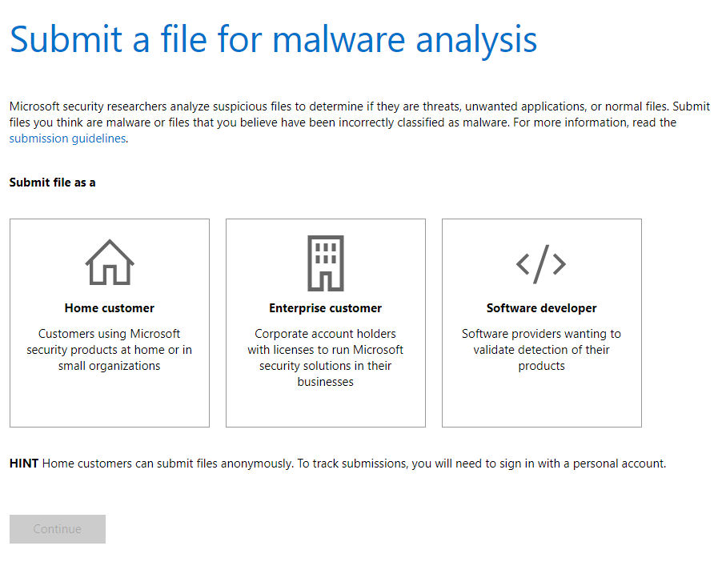Click inside the Enterprise customer card border
Viewport: 726px width, 562px height.
click(x=325, y=408)
